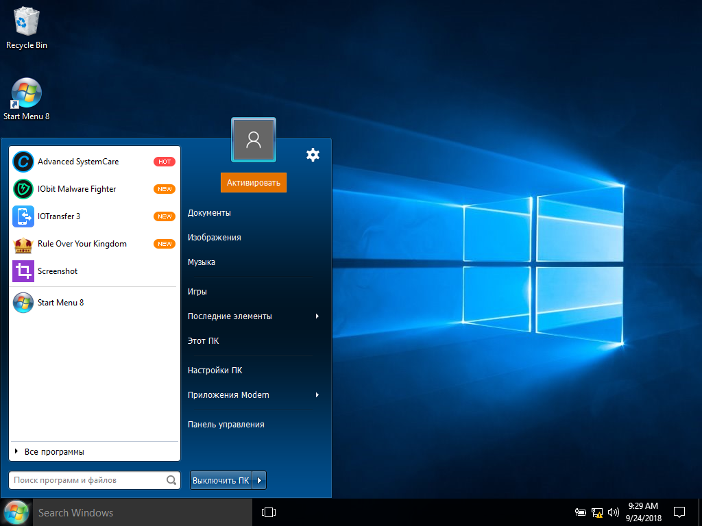Open Этот ПК from the menu
The height and width of the screenshot is (526, 702).
(x=203, y=341)
